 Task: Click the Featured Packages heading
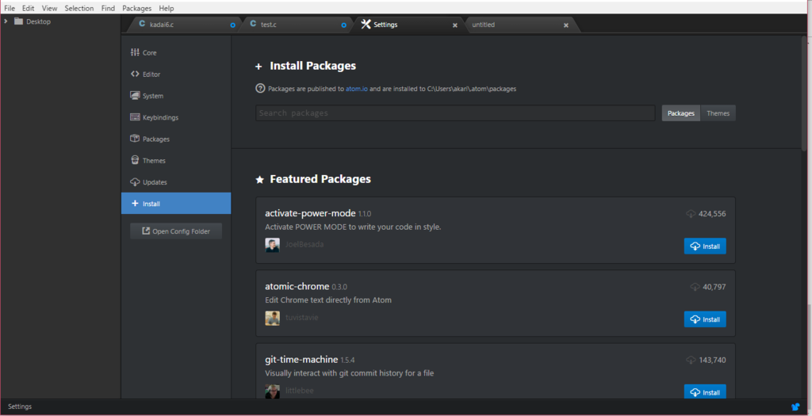pos(320,179)
